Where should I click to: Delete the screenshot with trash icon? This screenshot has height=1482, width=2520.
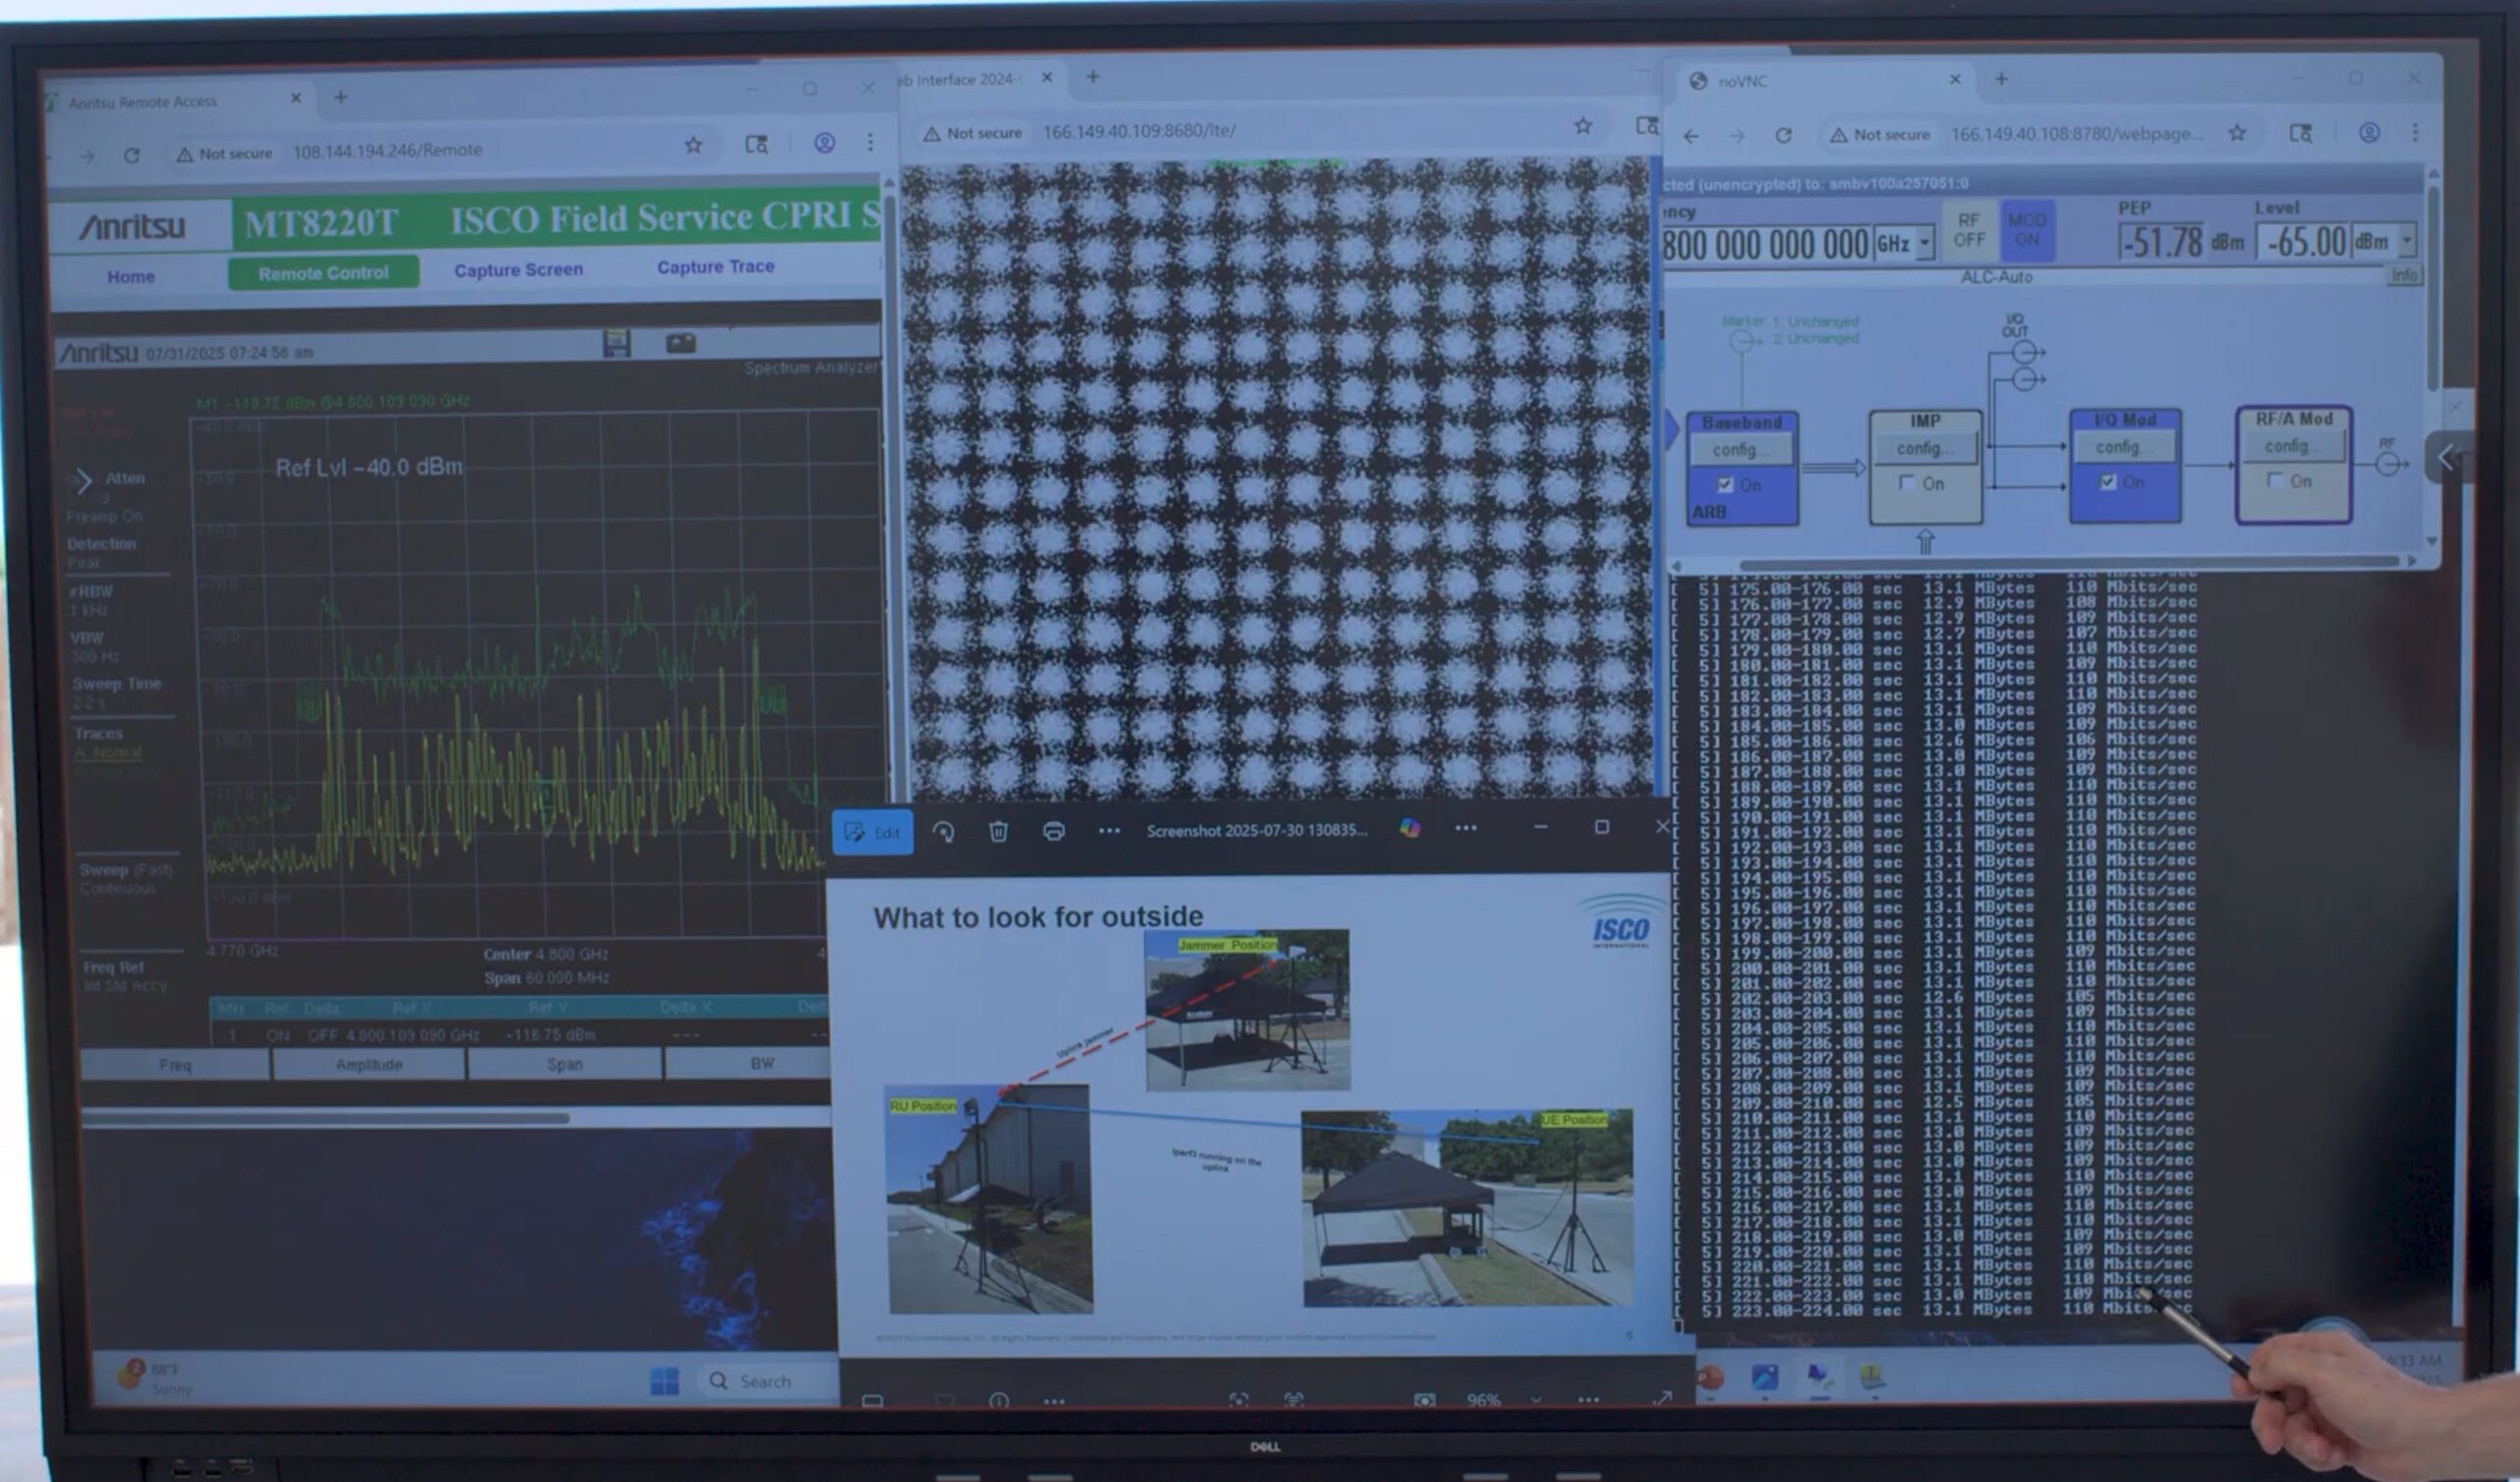coord(998,832)
